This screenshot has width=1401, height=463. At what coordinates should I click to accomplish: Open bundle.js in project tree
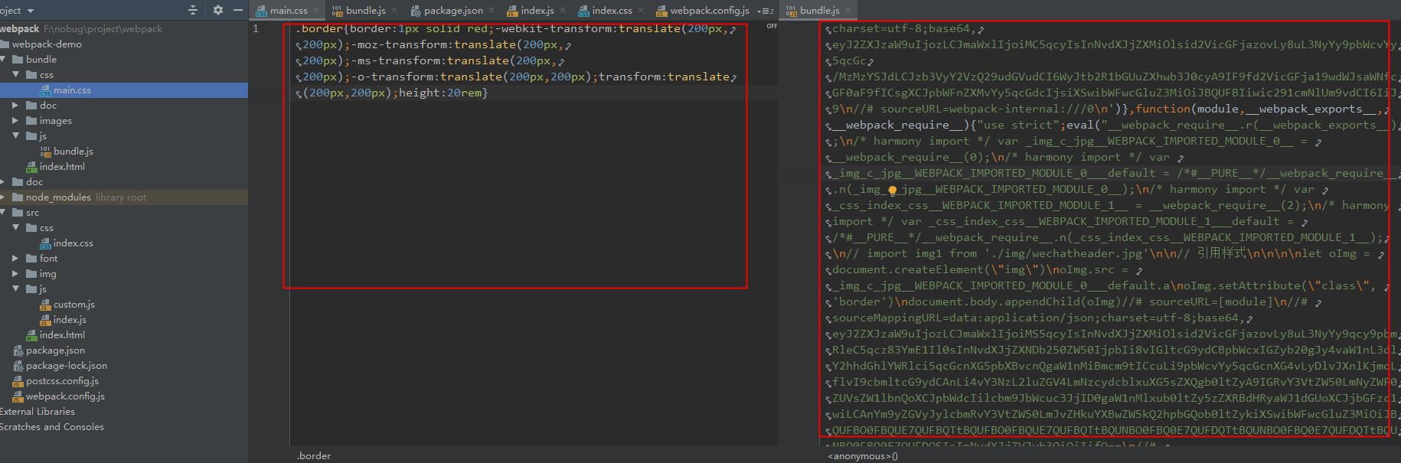tap(73, 151)
